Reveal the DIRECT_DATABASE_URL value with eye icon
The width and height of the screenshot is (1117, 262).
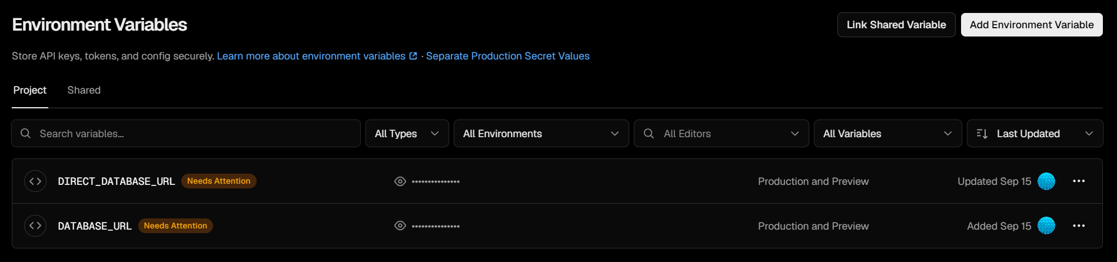coord(400,181)
